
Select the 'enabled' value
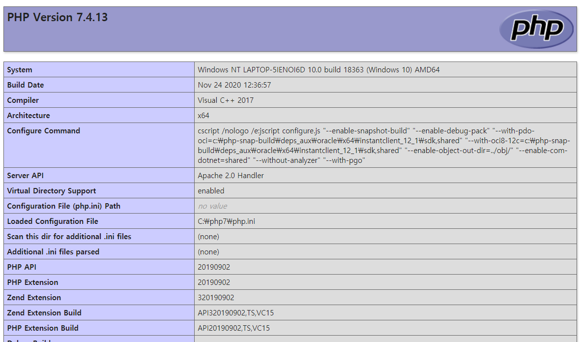211,190
